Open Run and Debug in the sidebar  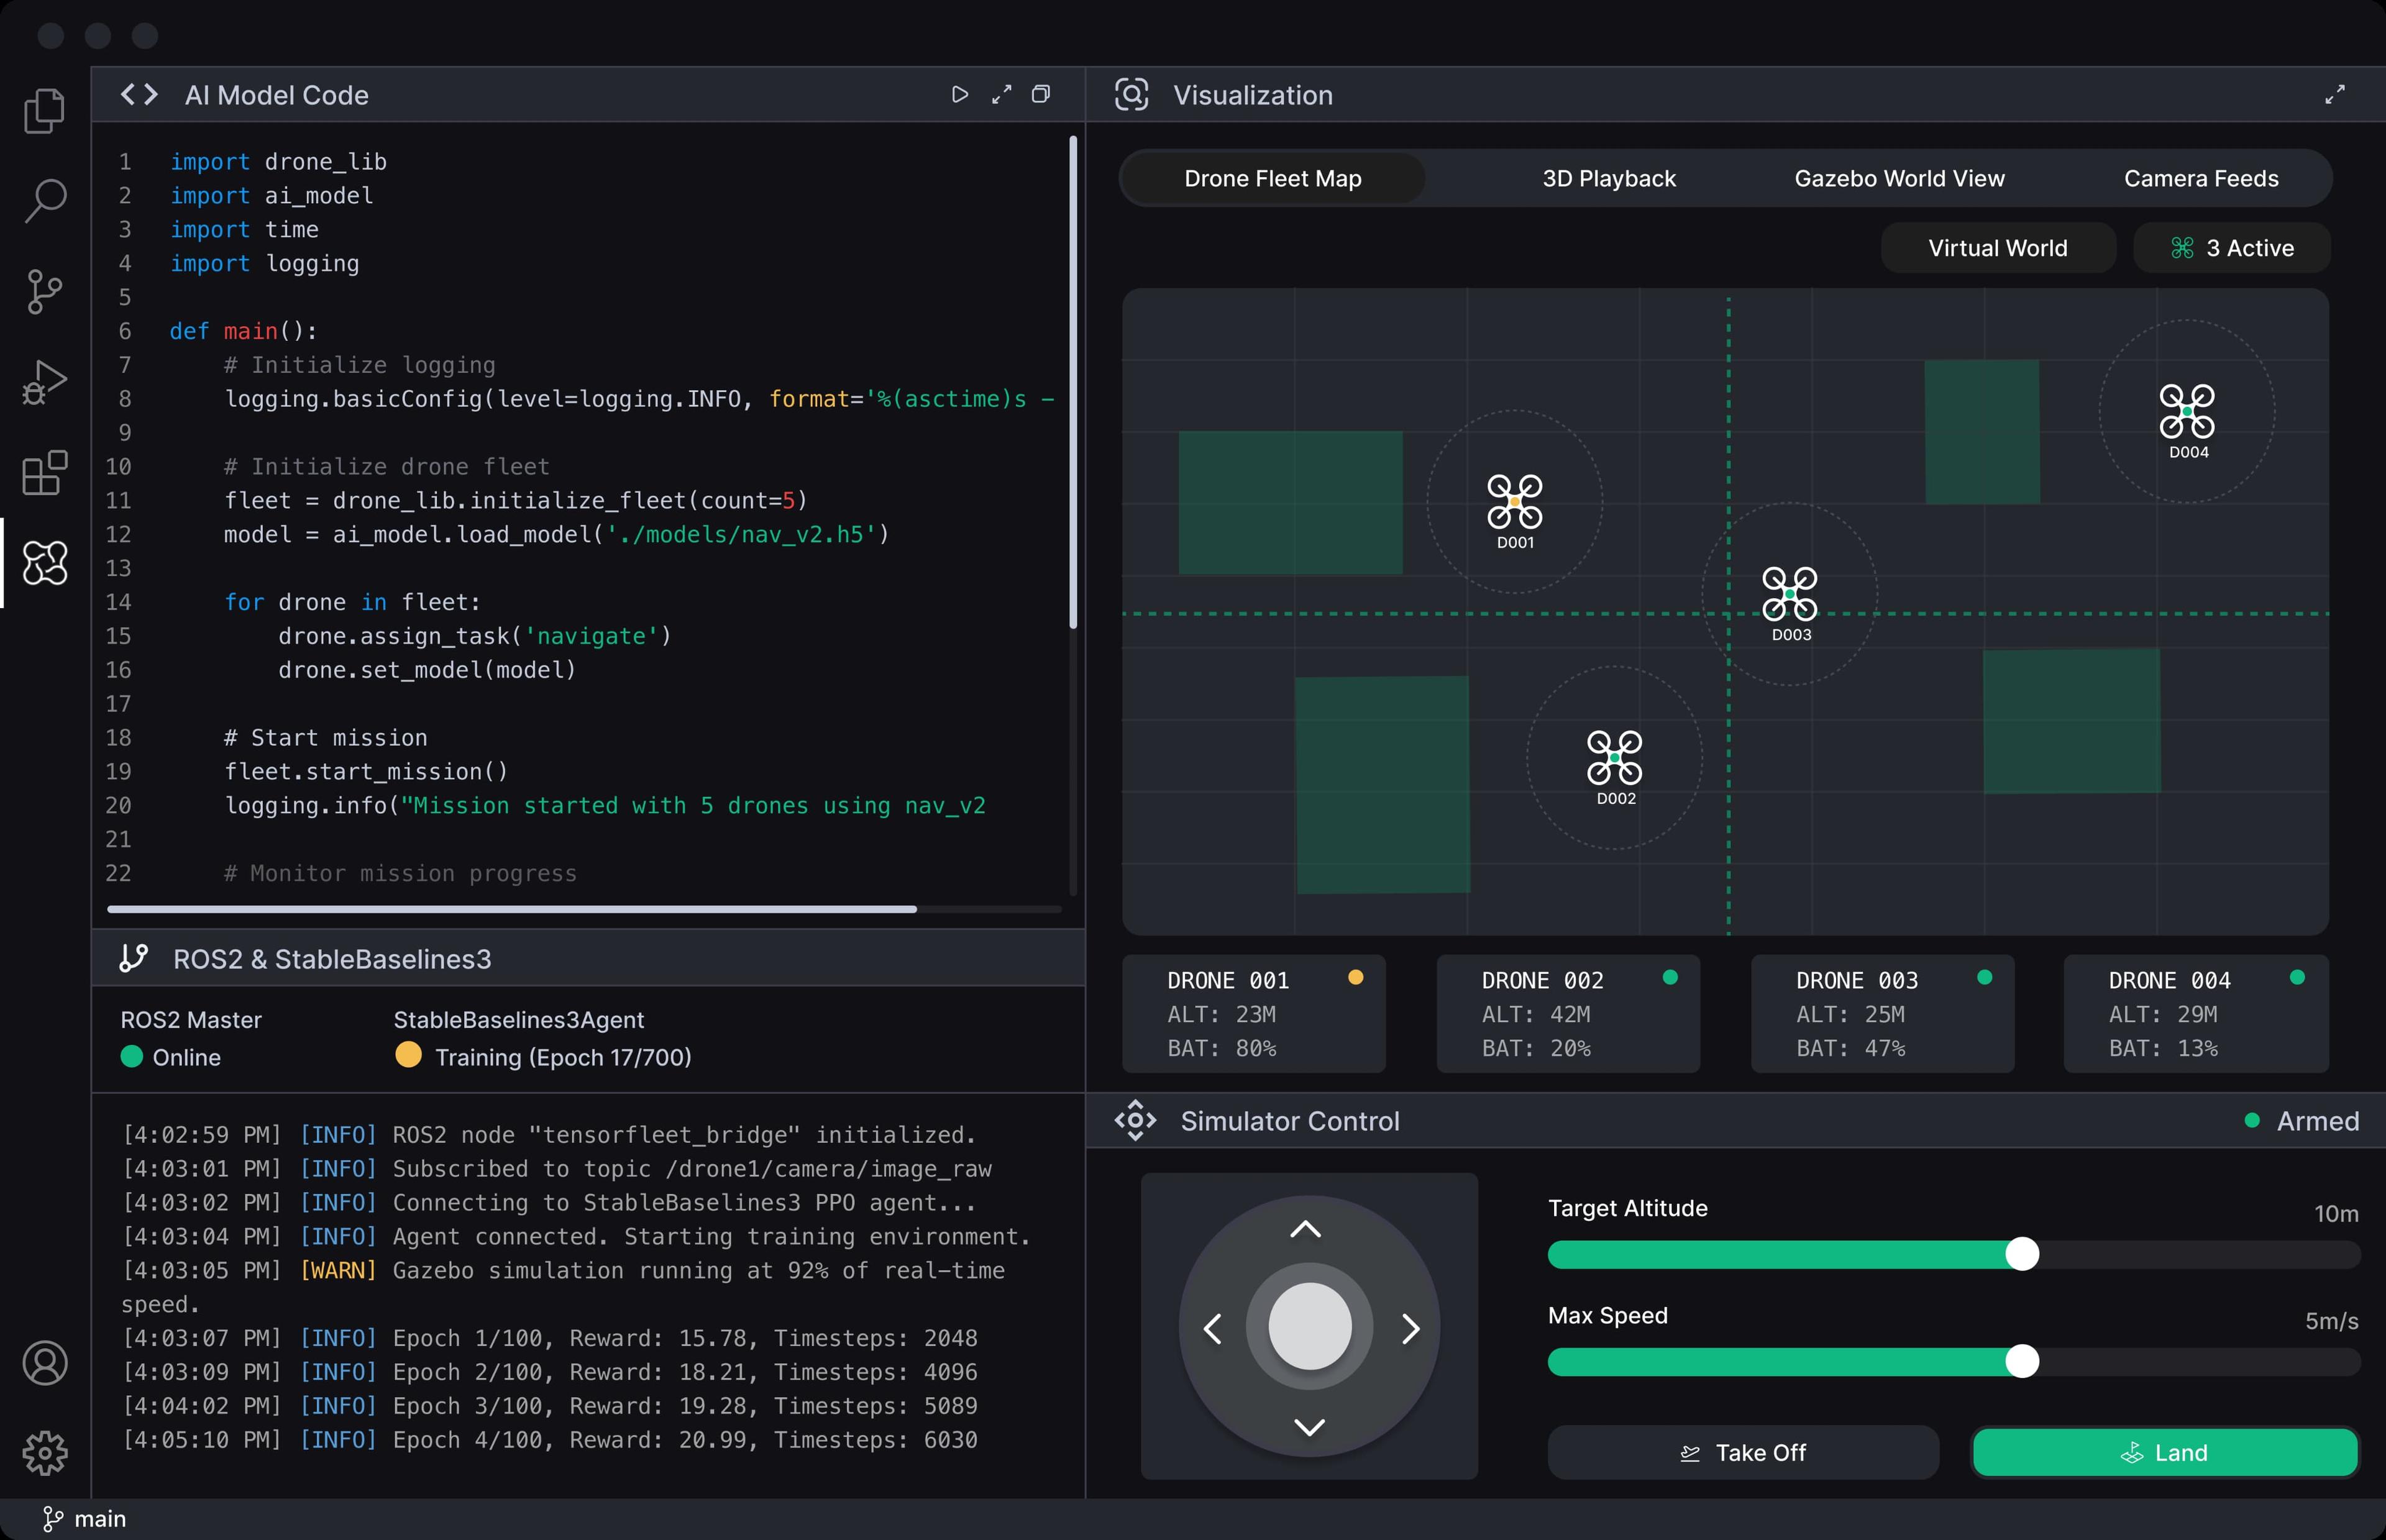coord(44,381)
